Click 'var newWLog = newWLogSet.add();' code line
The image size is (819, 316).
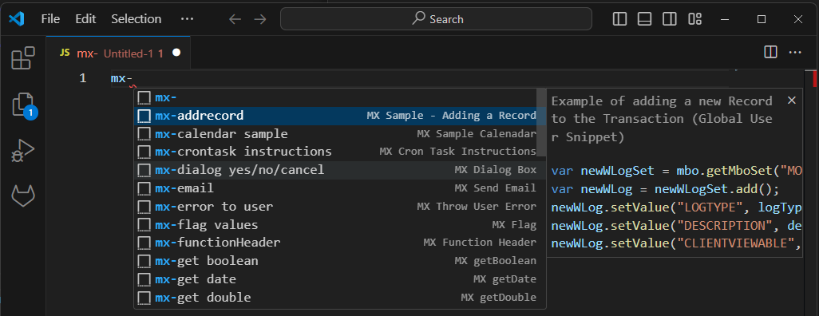[x=665, y=188]
